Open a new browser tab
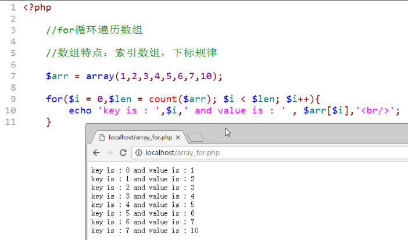408x240 pixels. (x=196, y=138)
